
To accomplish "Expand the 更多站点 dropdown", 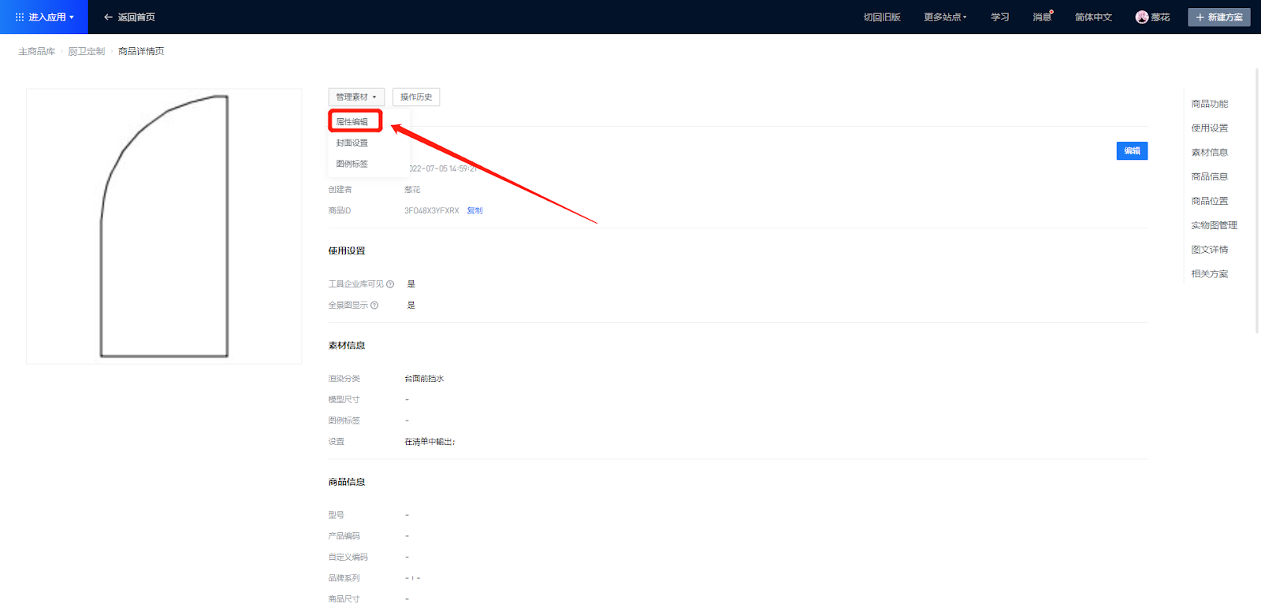I will tap(945, 17).
